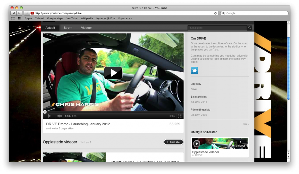299x174 pixels.
Task: Go forward with the browser forward arrow
Action: [19, 13]
